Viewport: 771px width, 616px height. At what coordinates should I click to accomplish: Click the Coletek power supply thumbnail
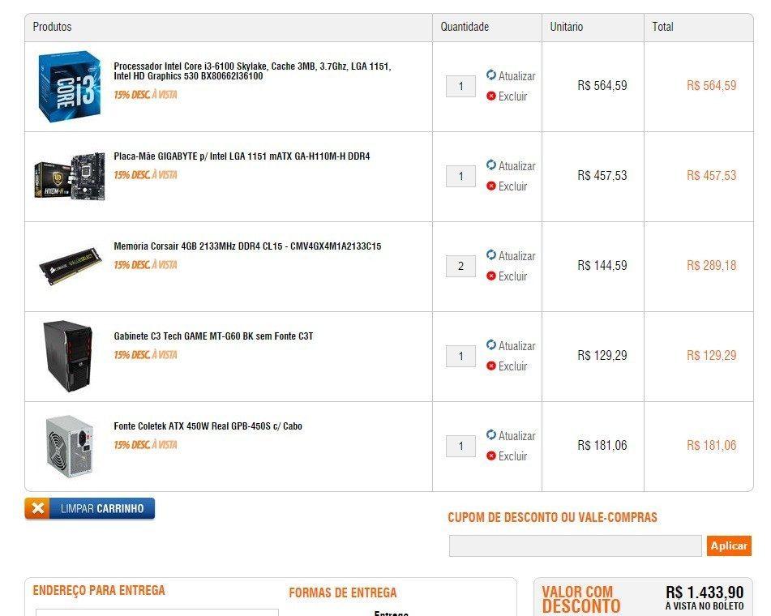point(70,447)
